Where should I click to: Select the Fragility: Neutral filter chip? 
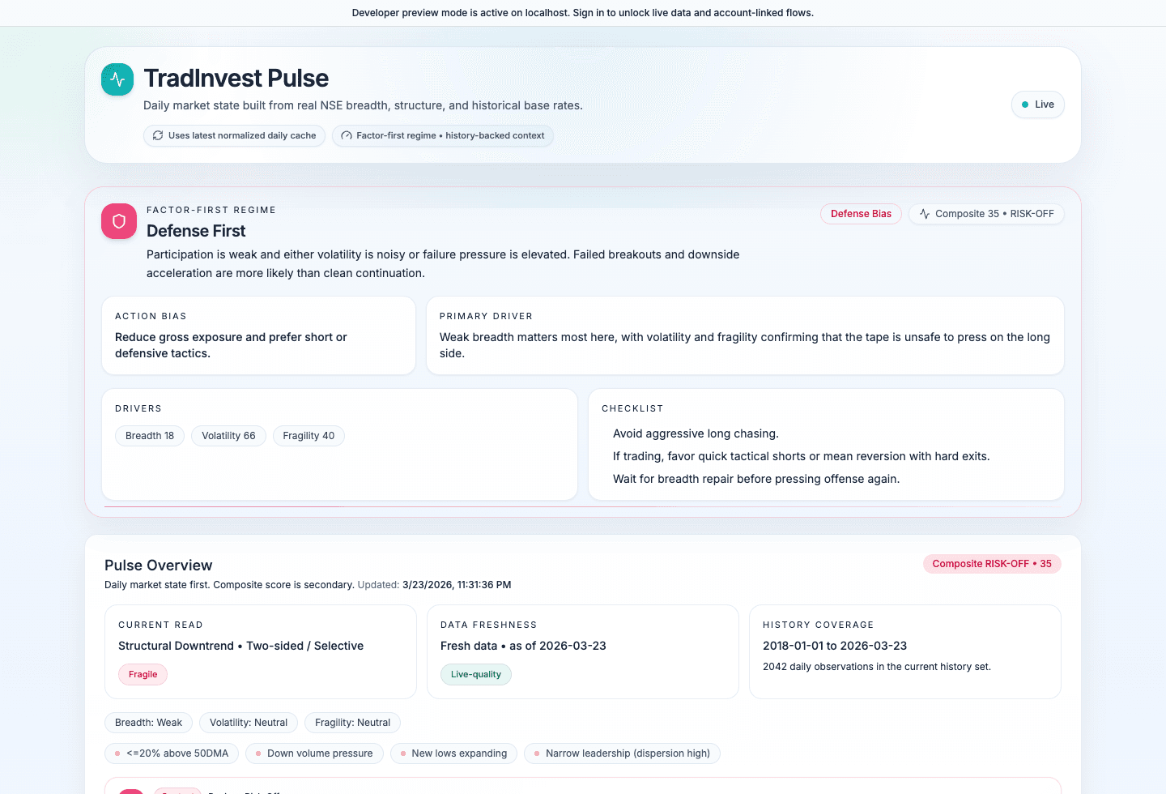click(352, 722)
